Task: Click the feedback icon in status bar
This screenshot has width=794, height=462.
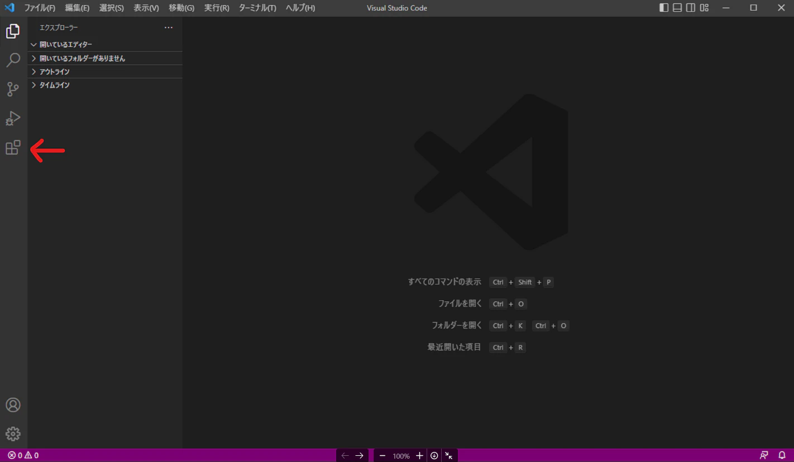Action: 764,455
